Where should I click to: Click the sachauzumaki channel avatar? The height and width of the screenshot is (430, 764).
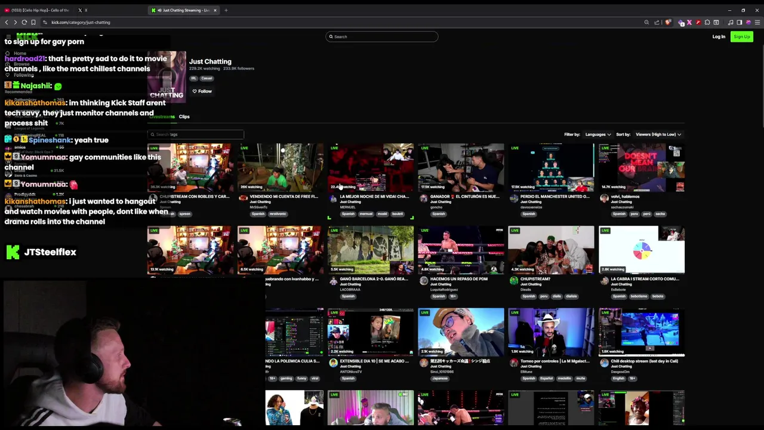tap(604, 198)
